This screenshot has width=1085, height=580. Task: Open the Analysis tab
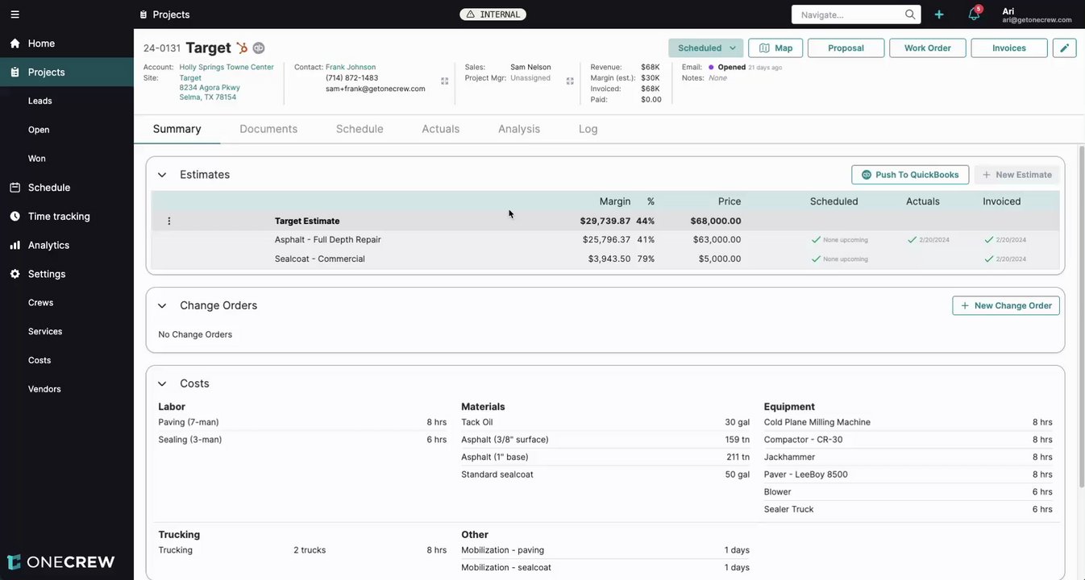[x=519, y=129]
